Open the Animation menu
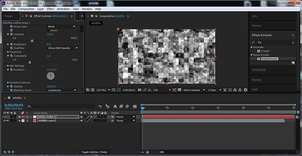The image size is (302, 156). (x=64, y=9)
